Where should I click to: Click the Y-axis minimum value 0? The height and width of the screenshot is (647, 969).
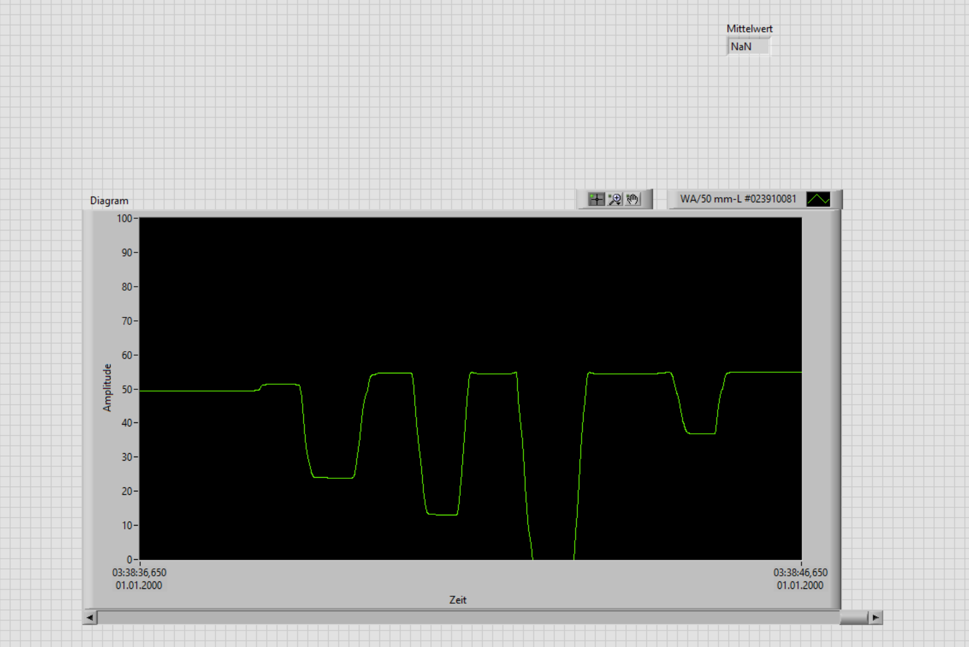coord(129,559)
